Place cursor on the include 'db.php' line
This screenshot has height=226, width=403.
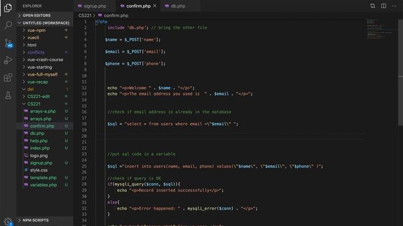pos(157,28)
